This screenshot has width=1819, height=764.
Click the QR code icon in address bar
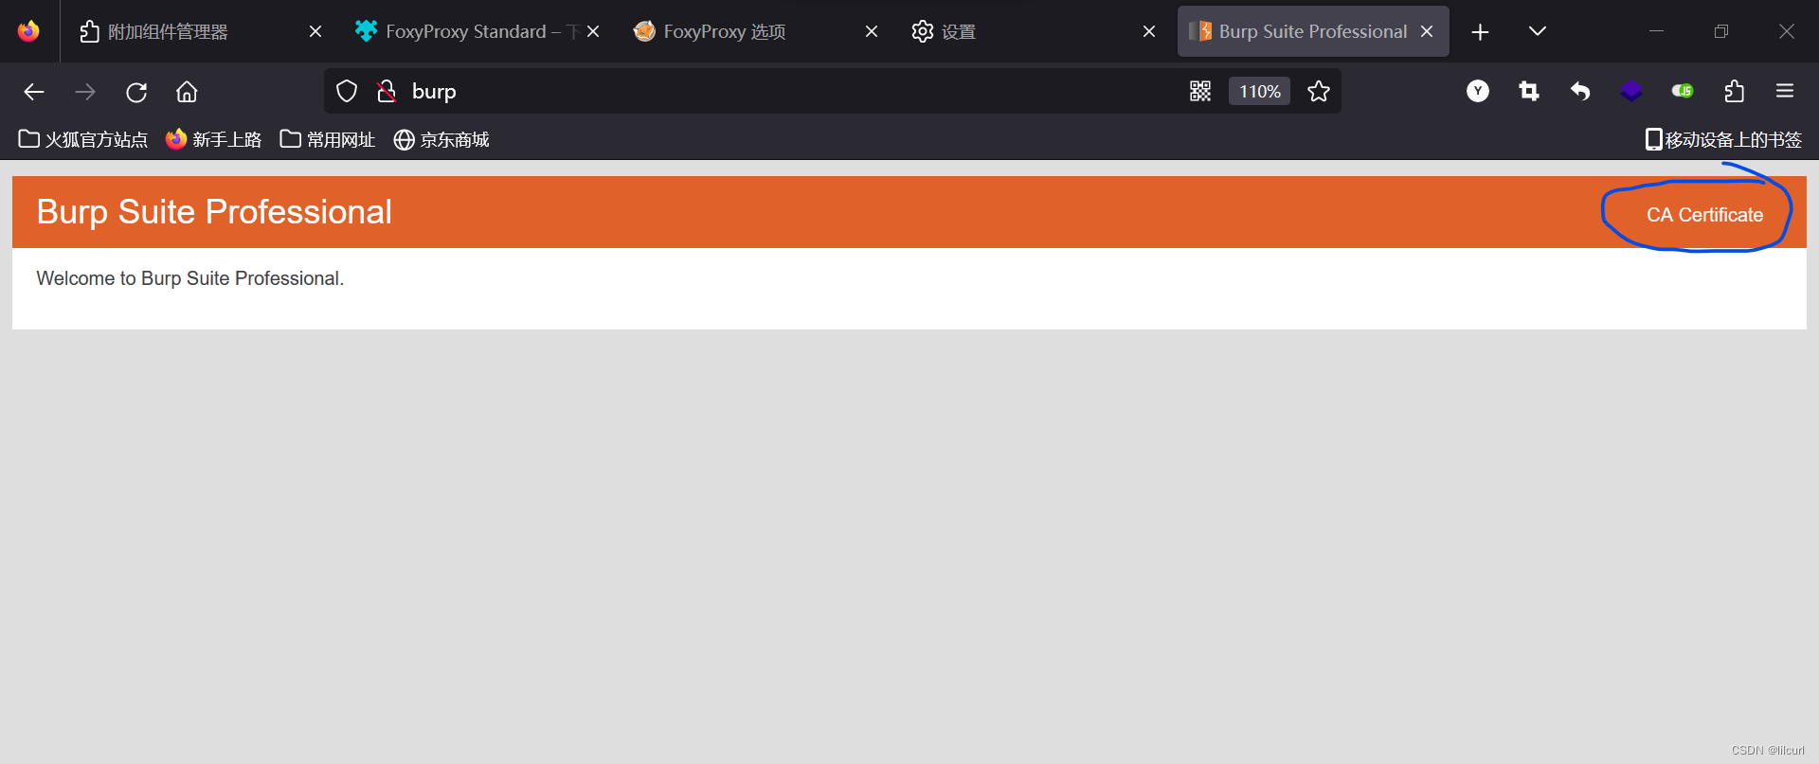[1200, 91]
